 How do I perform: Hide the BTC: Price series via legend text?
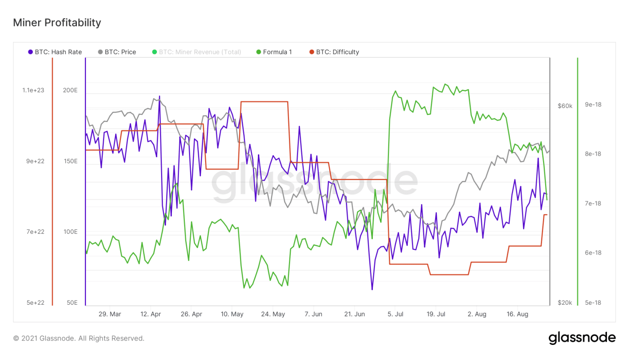click(120, 52)
